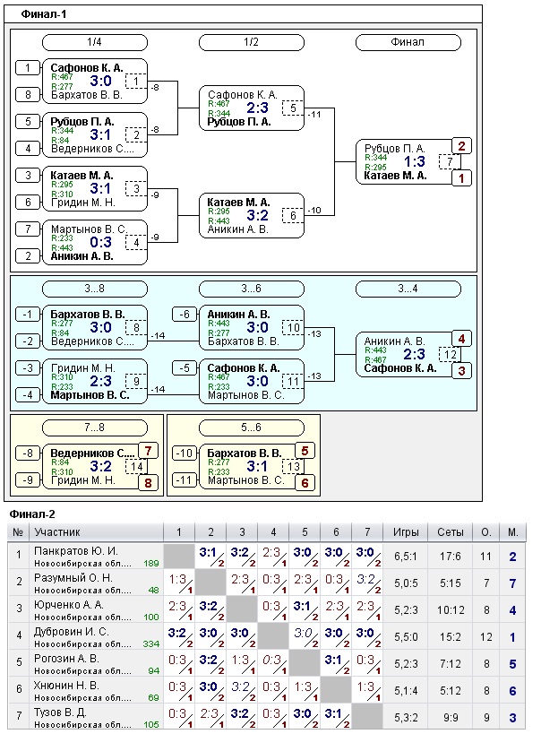Click dashed match number 5 box
The width and height of the screenshot is (541, 734).
(292, 108)
